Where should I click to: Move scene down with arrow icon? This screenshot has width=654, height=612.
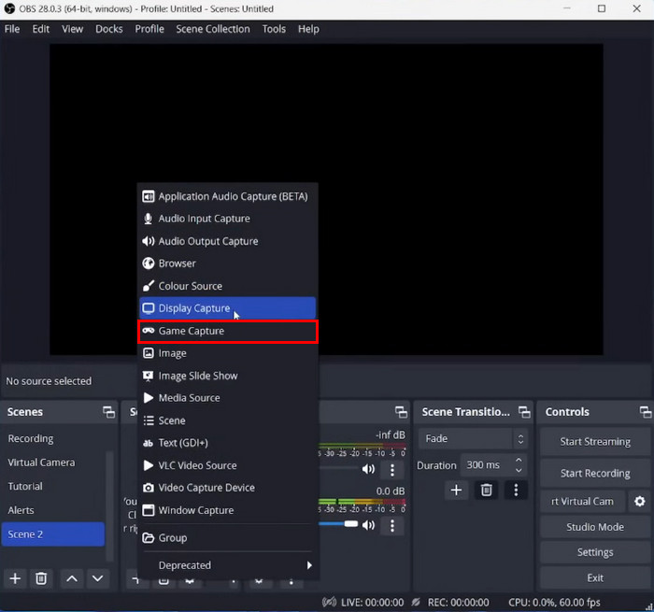(x=97, y=578)
